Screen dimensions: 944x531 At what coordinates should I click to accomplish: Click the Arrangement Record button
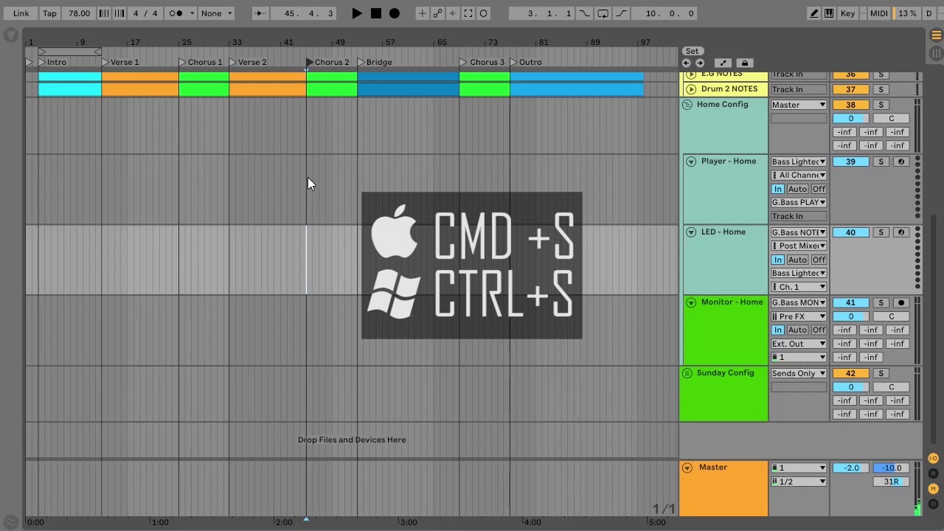coord(395,13)
